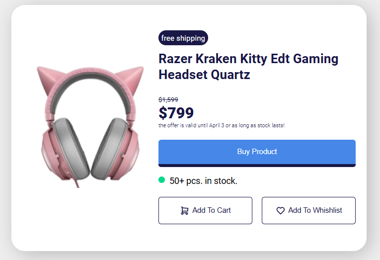Click the shopping cart icon

184,211
